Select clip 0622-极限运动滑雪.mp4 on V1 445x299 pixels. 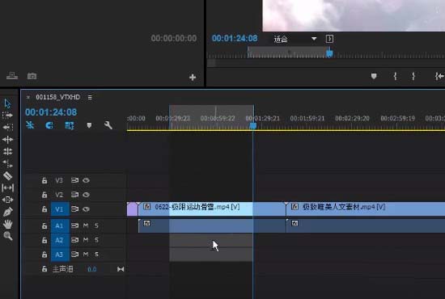(212, 209)
